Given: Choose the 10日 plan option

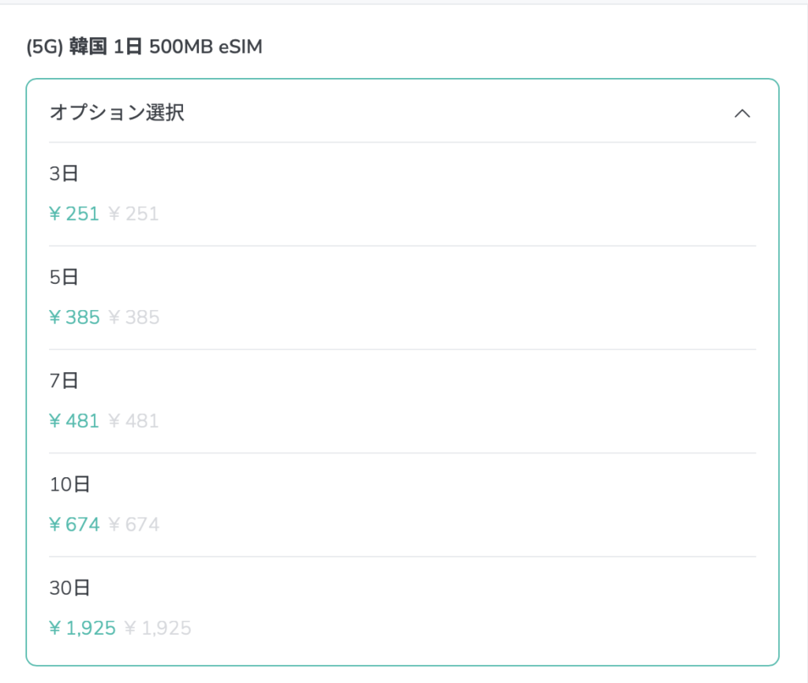Looking at the screenshot, I should (x=402, y=505).
